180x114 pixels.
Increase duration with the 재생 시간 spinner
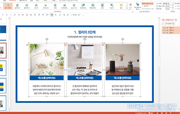point(173,6)
